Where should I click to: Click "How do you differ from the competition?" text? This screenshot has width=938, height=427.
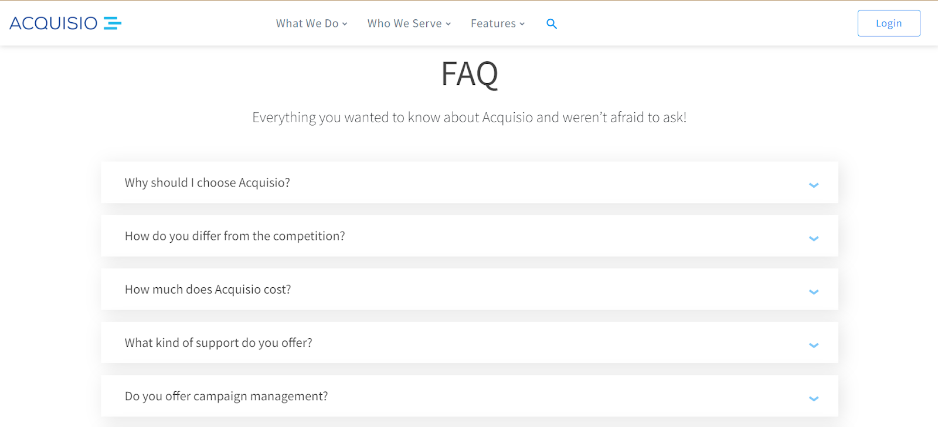pos(235,236)
